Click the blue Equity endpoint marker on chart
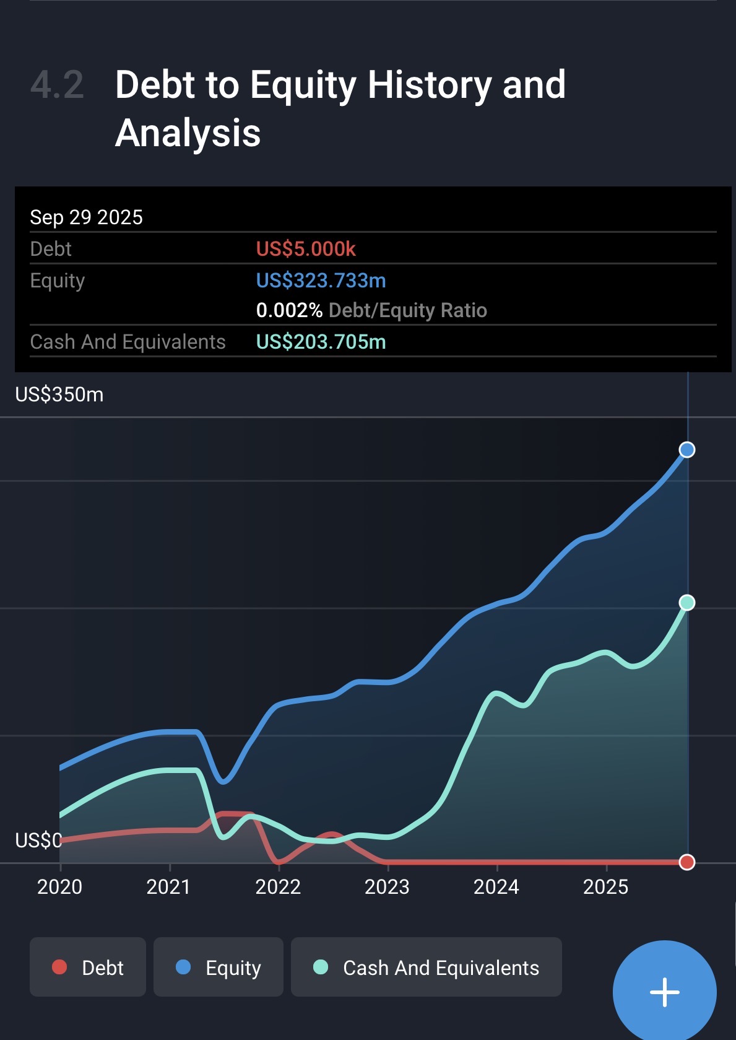 tap(686, 450)
